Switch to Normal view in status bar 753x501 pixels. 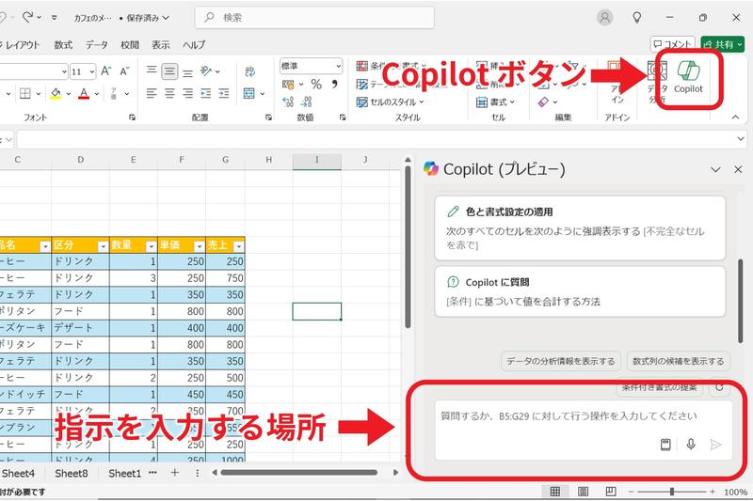(x=554, y=492)
